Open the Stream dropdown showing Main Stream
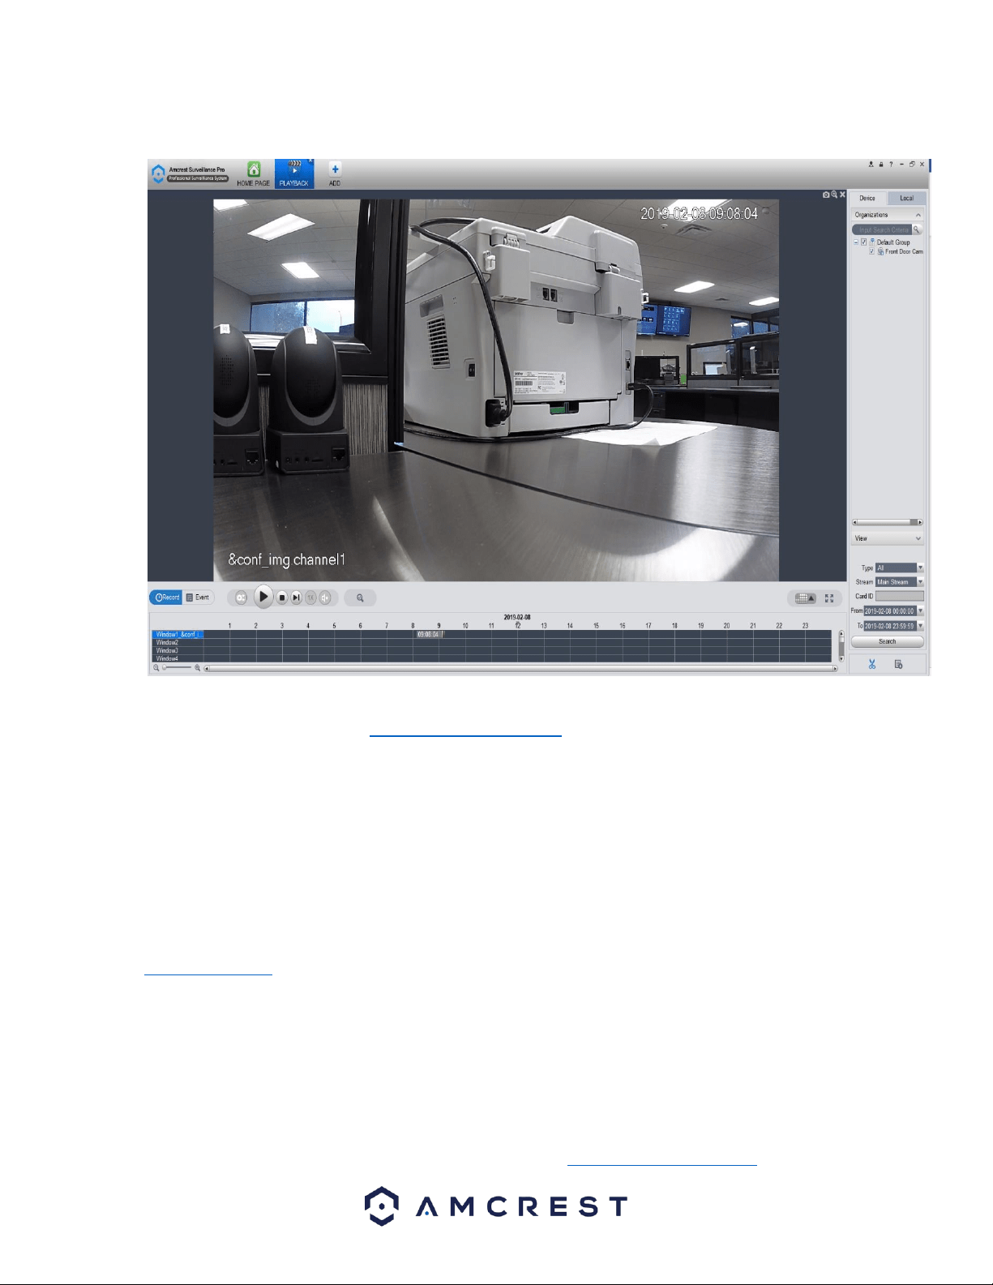Screen dimensions: 993x1285 pos(899,582)
